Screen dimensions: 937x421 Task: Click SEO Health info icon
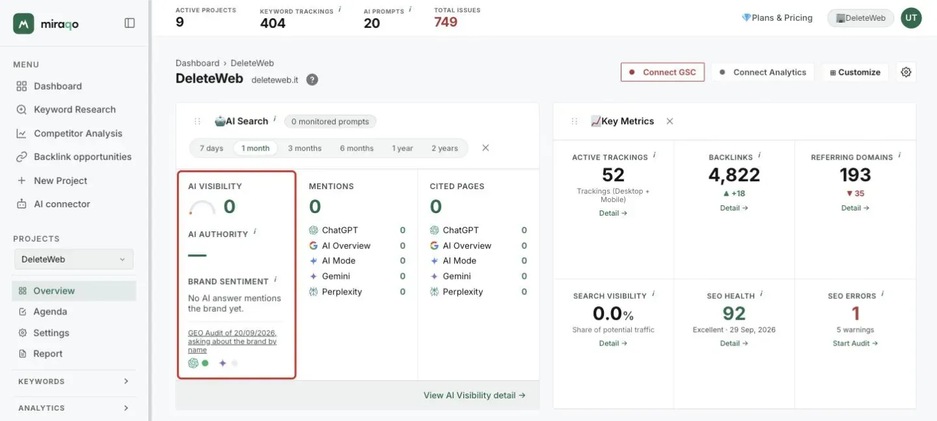coord(761,294)
